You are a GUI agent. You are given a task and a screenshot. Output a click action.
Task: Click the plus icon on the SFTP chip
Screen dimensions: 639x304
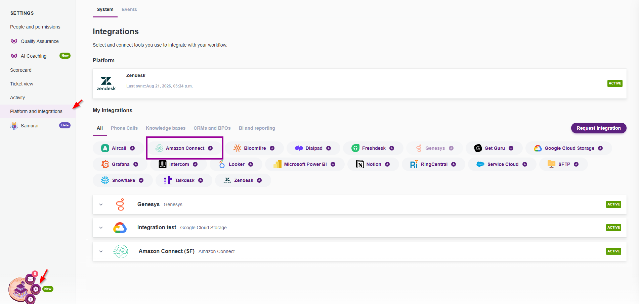576,164
